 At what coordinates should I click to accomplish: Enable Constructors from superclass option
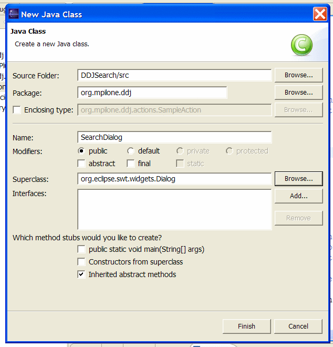click(81, 262)
